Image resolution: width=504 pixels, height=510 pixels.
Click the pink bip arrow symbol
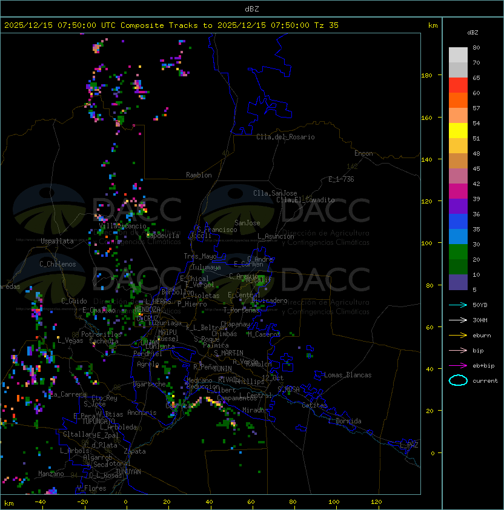(458, 350)
